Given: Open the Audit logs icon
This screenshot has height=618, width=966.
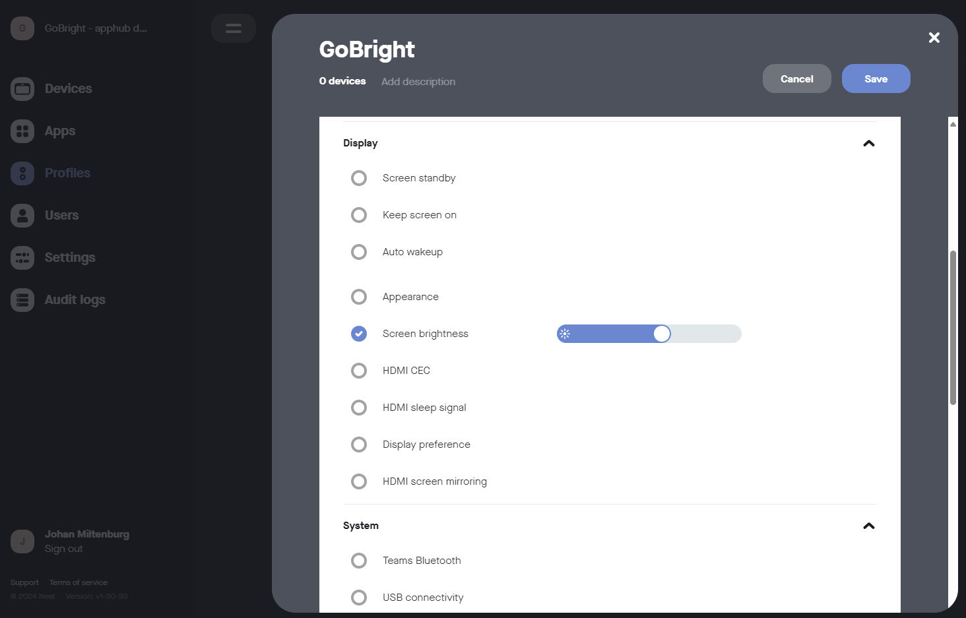Looking at the screenshot, I should tap(22, 300).
